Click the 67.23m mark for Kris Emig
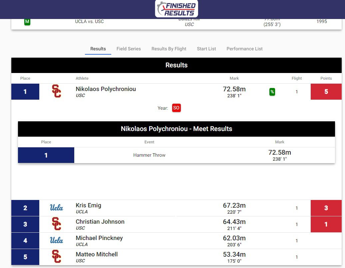345x268 pixels. pyautogui.click(x=234, y=205)
